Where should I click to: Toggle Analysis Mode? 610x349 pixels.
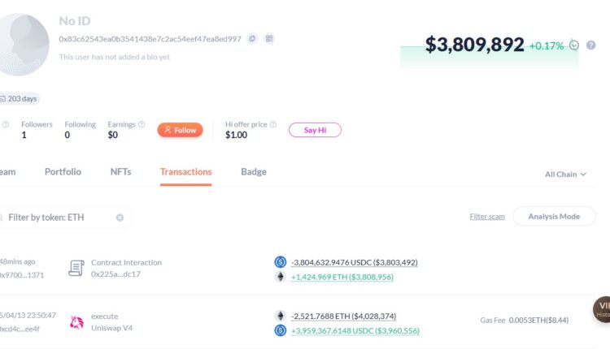tap(554, 217)
